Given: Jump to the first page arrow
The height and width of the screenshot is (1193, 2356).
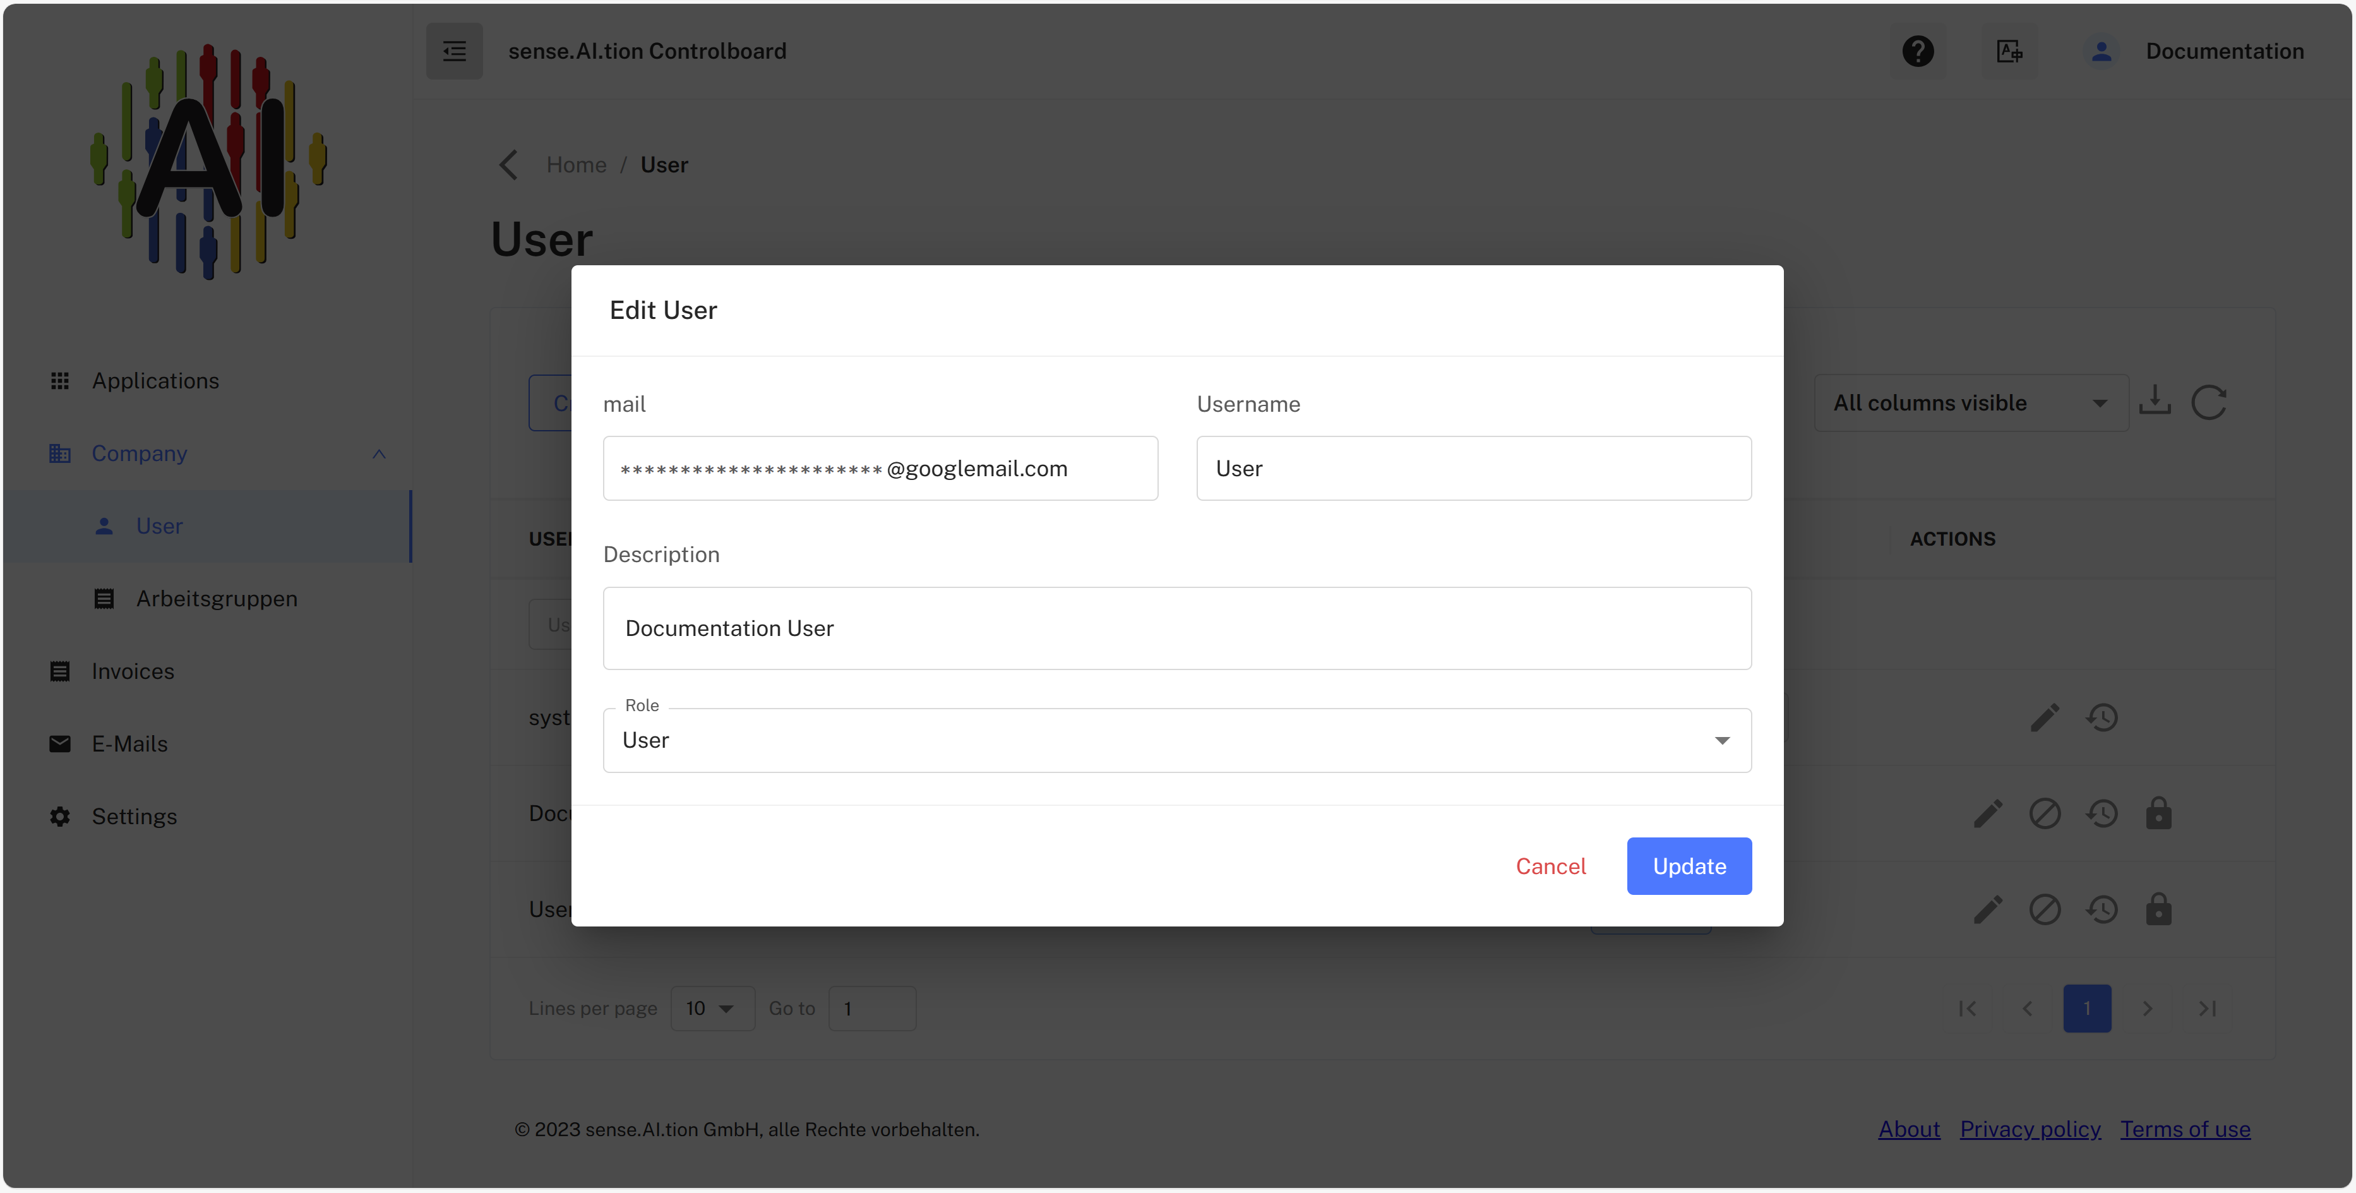Looking at the screenshot, I should point(1967,1008).
